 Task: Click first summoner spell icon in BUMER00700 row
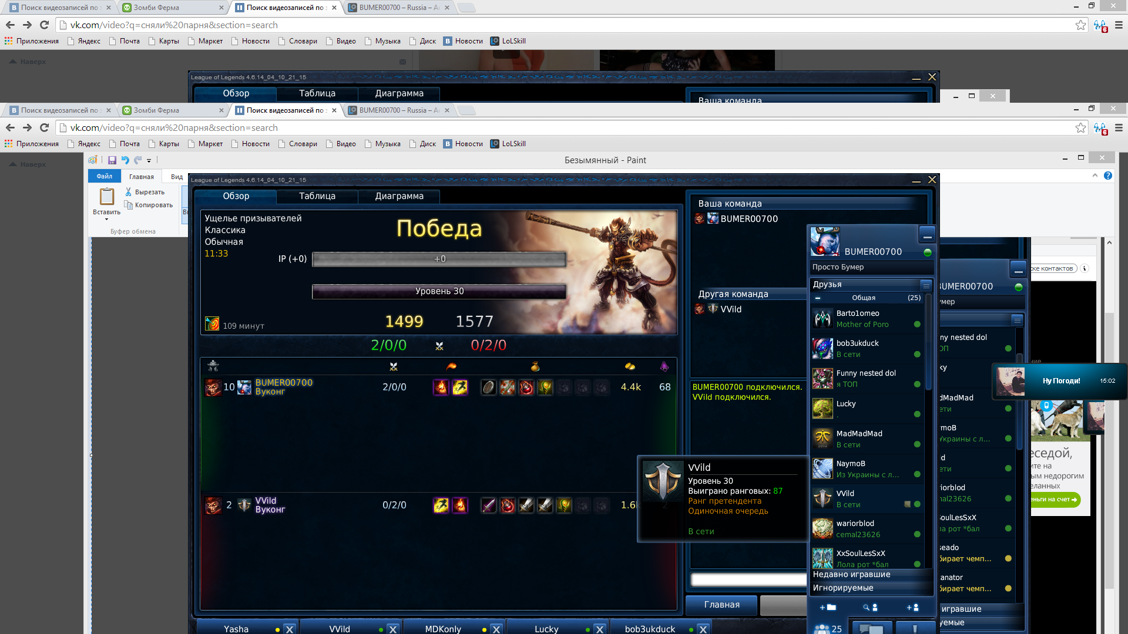tap(441, 387)
